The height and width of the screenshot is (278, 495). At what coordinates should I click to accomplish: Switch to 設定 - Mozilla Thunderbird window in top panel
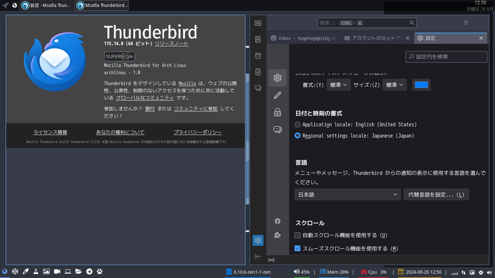coord(47,5)
